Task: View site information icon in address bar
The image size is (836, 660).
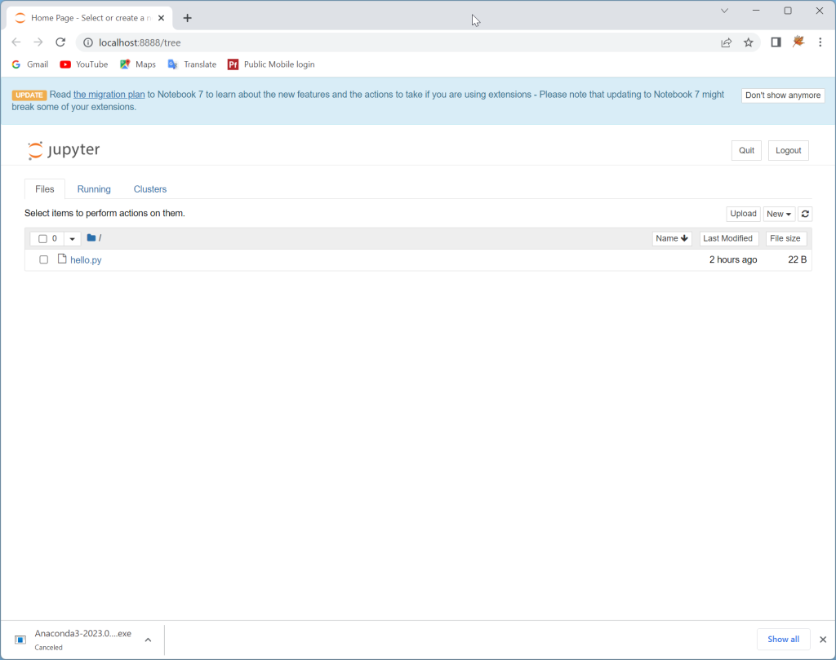Action: tap(88, 42)
